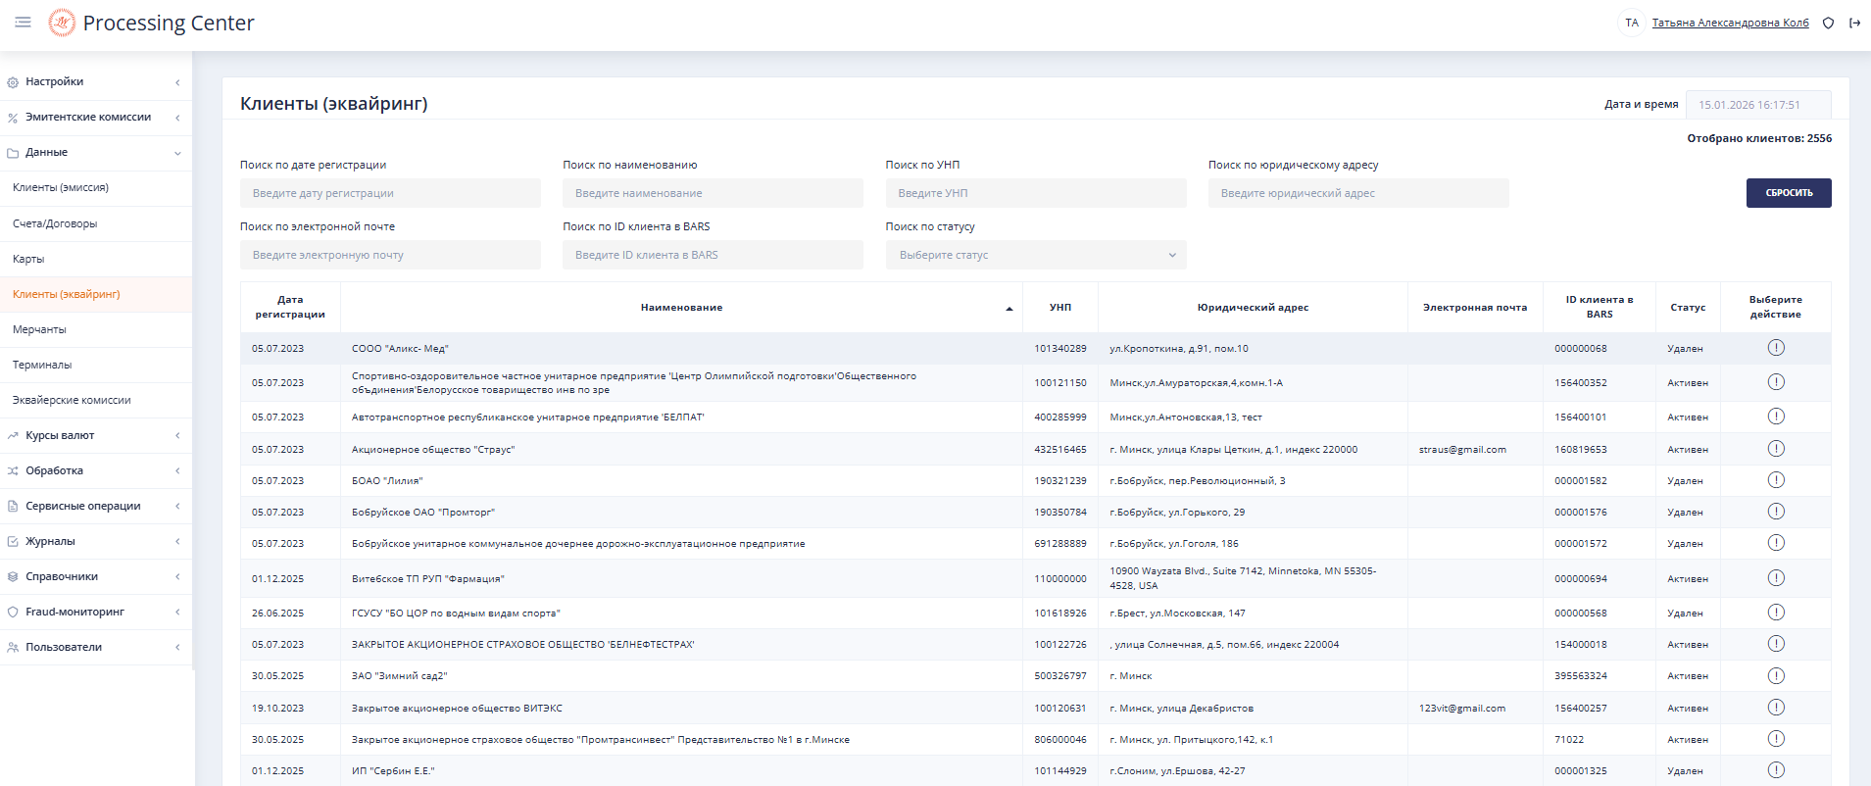Expand the Fraud-мониторинг sidebar section
The width and height of the screenshot is (1871, 786).
95,612
